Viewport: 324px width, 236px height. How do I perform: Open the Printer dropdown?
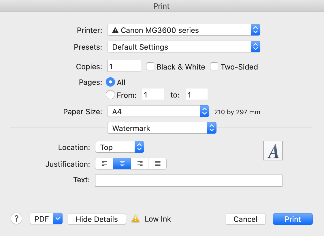pyautogui.click(x=184, y=30)
